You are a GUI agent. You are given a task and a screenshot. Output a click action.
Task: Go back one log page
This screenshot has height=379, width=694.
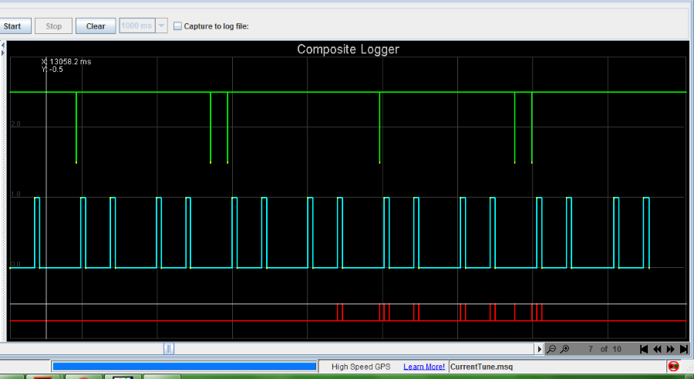(x=657, y=350)
